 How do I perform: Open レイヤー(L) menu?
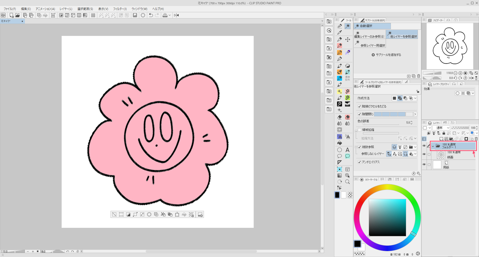click(x=66, y=9)
